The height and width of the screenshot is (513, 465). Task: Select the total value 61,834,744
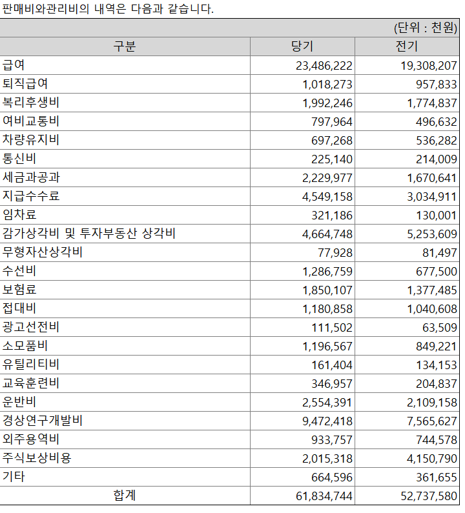click(324, 496)
